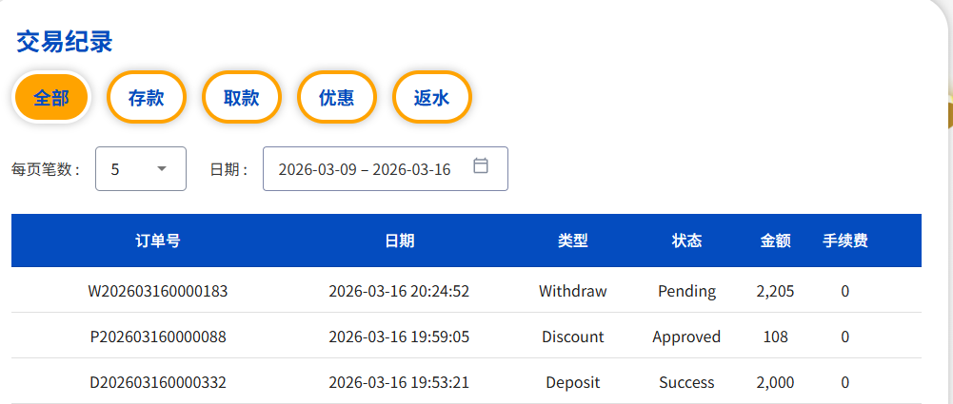The image size is (953, 404).
Task: Open the calendar icon in date field
Action: click(481, 165)
